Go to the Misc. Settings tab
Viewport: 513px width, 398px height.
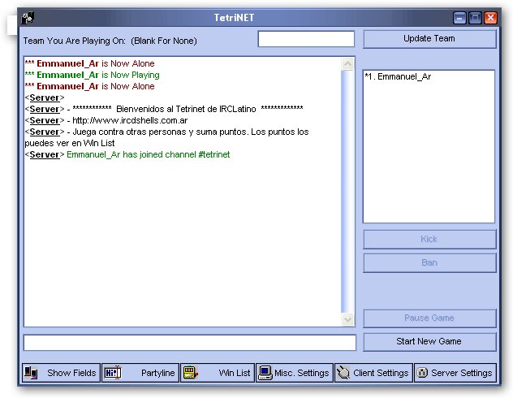(x=295, y=373)
